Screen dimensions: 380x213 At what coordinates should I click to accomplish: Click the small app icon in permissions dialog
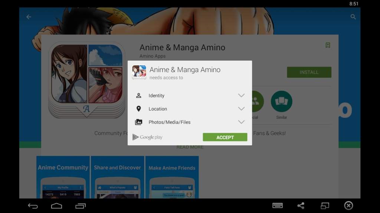[x=139, y=72]
